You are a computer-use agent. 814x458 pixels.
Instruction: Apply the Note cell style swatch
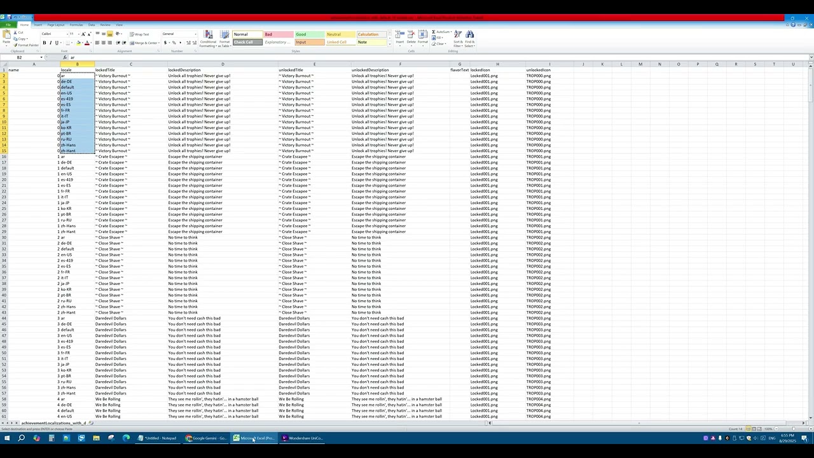[371, 42]
